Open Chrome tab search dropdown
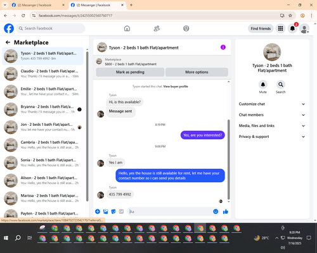Image resolution: width=317 pixels, height=253 pixels. tap(5, 5)
